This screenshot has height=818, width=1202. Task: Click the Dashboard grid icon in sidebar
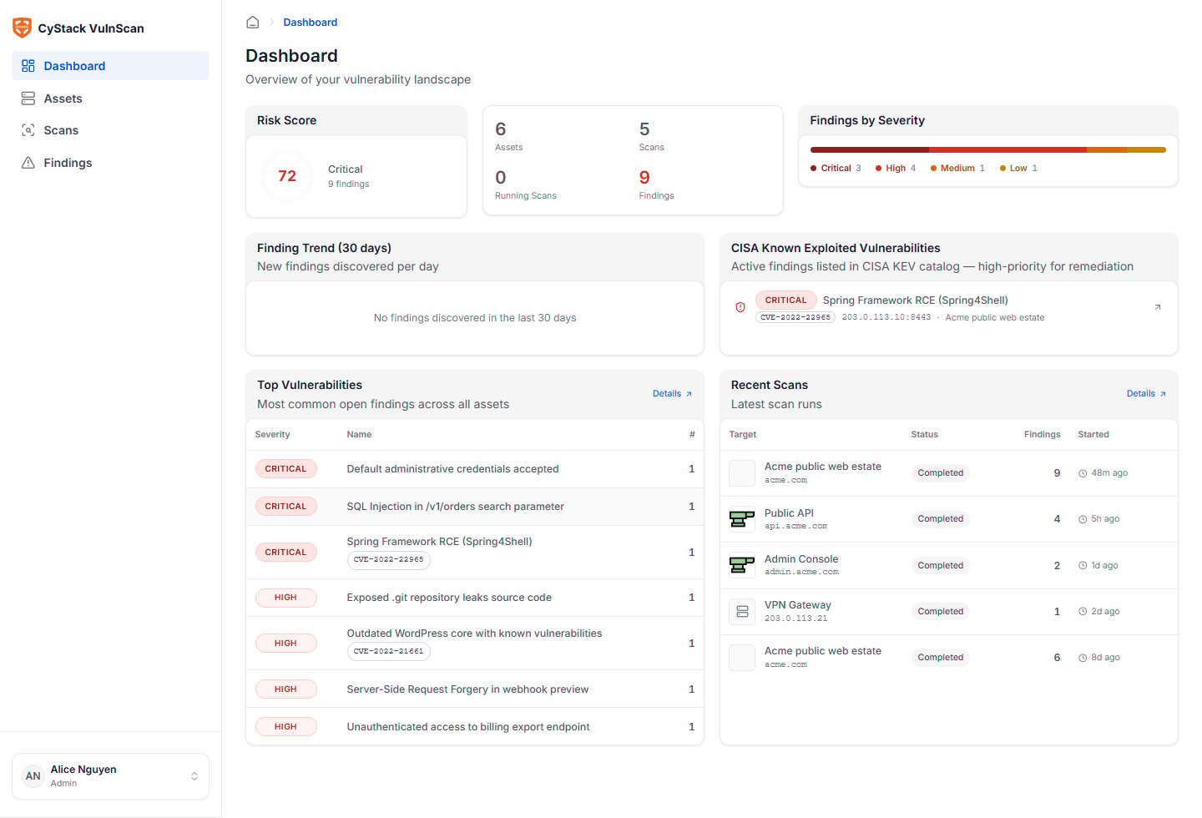[x=28, y=66]
